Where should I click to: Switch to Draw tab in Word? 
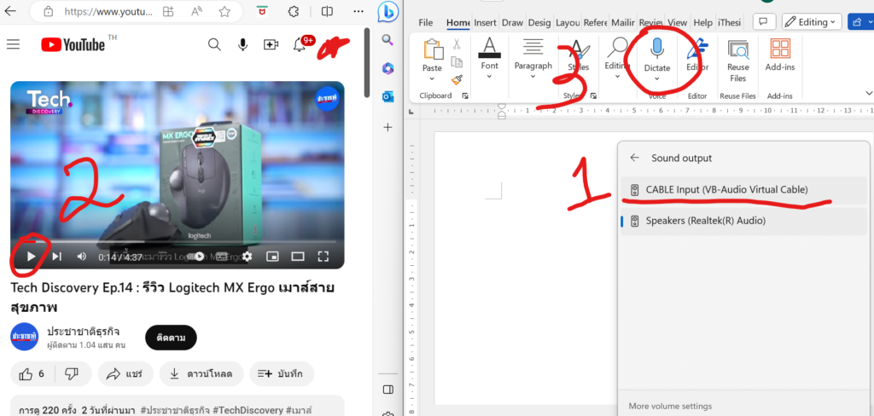click(512, 22)
